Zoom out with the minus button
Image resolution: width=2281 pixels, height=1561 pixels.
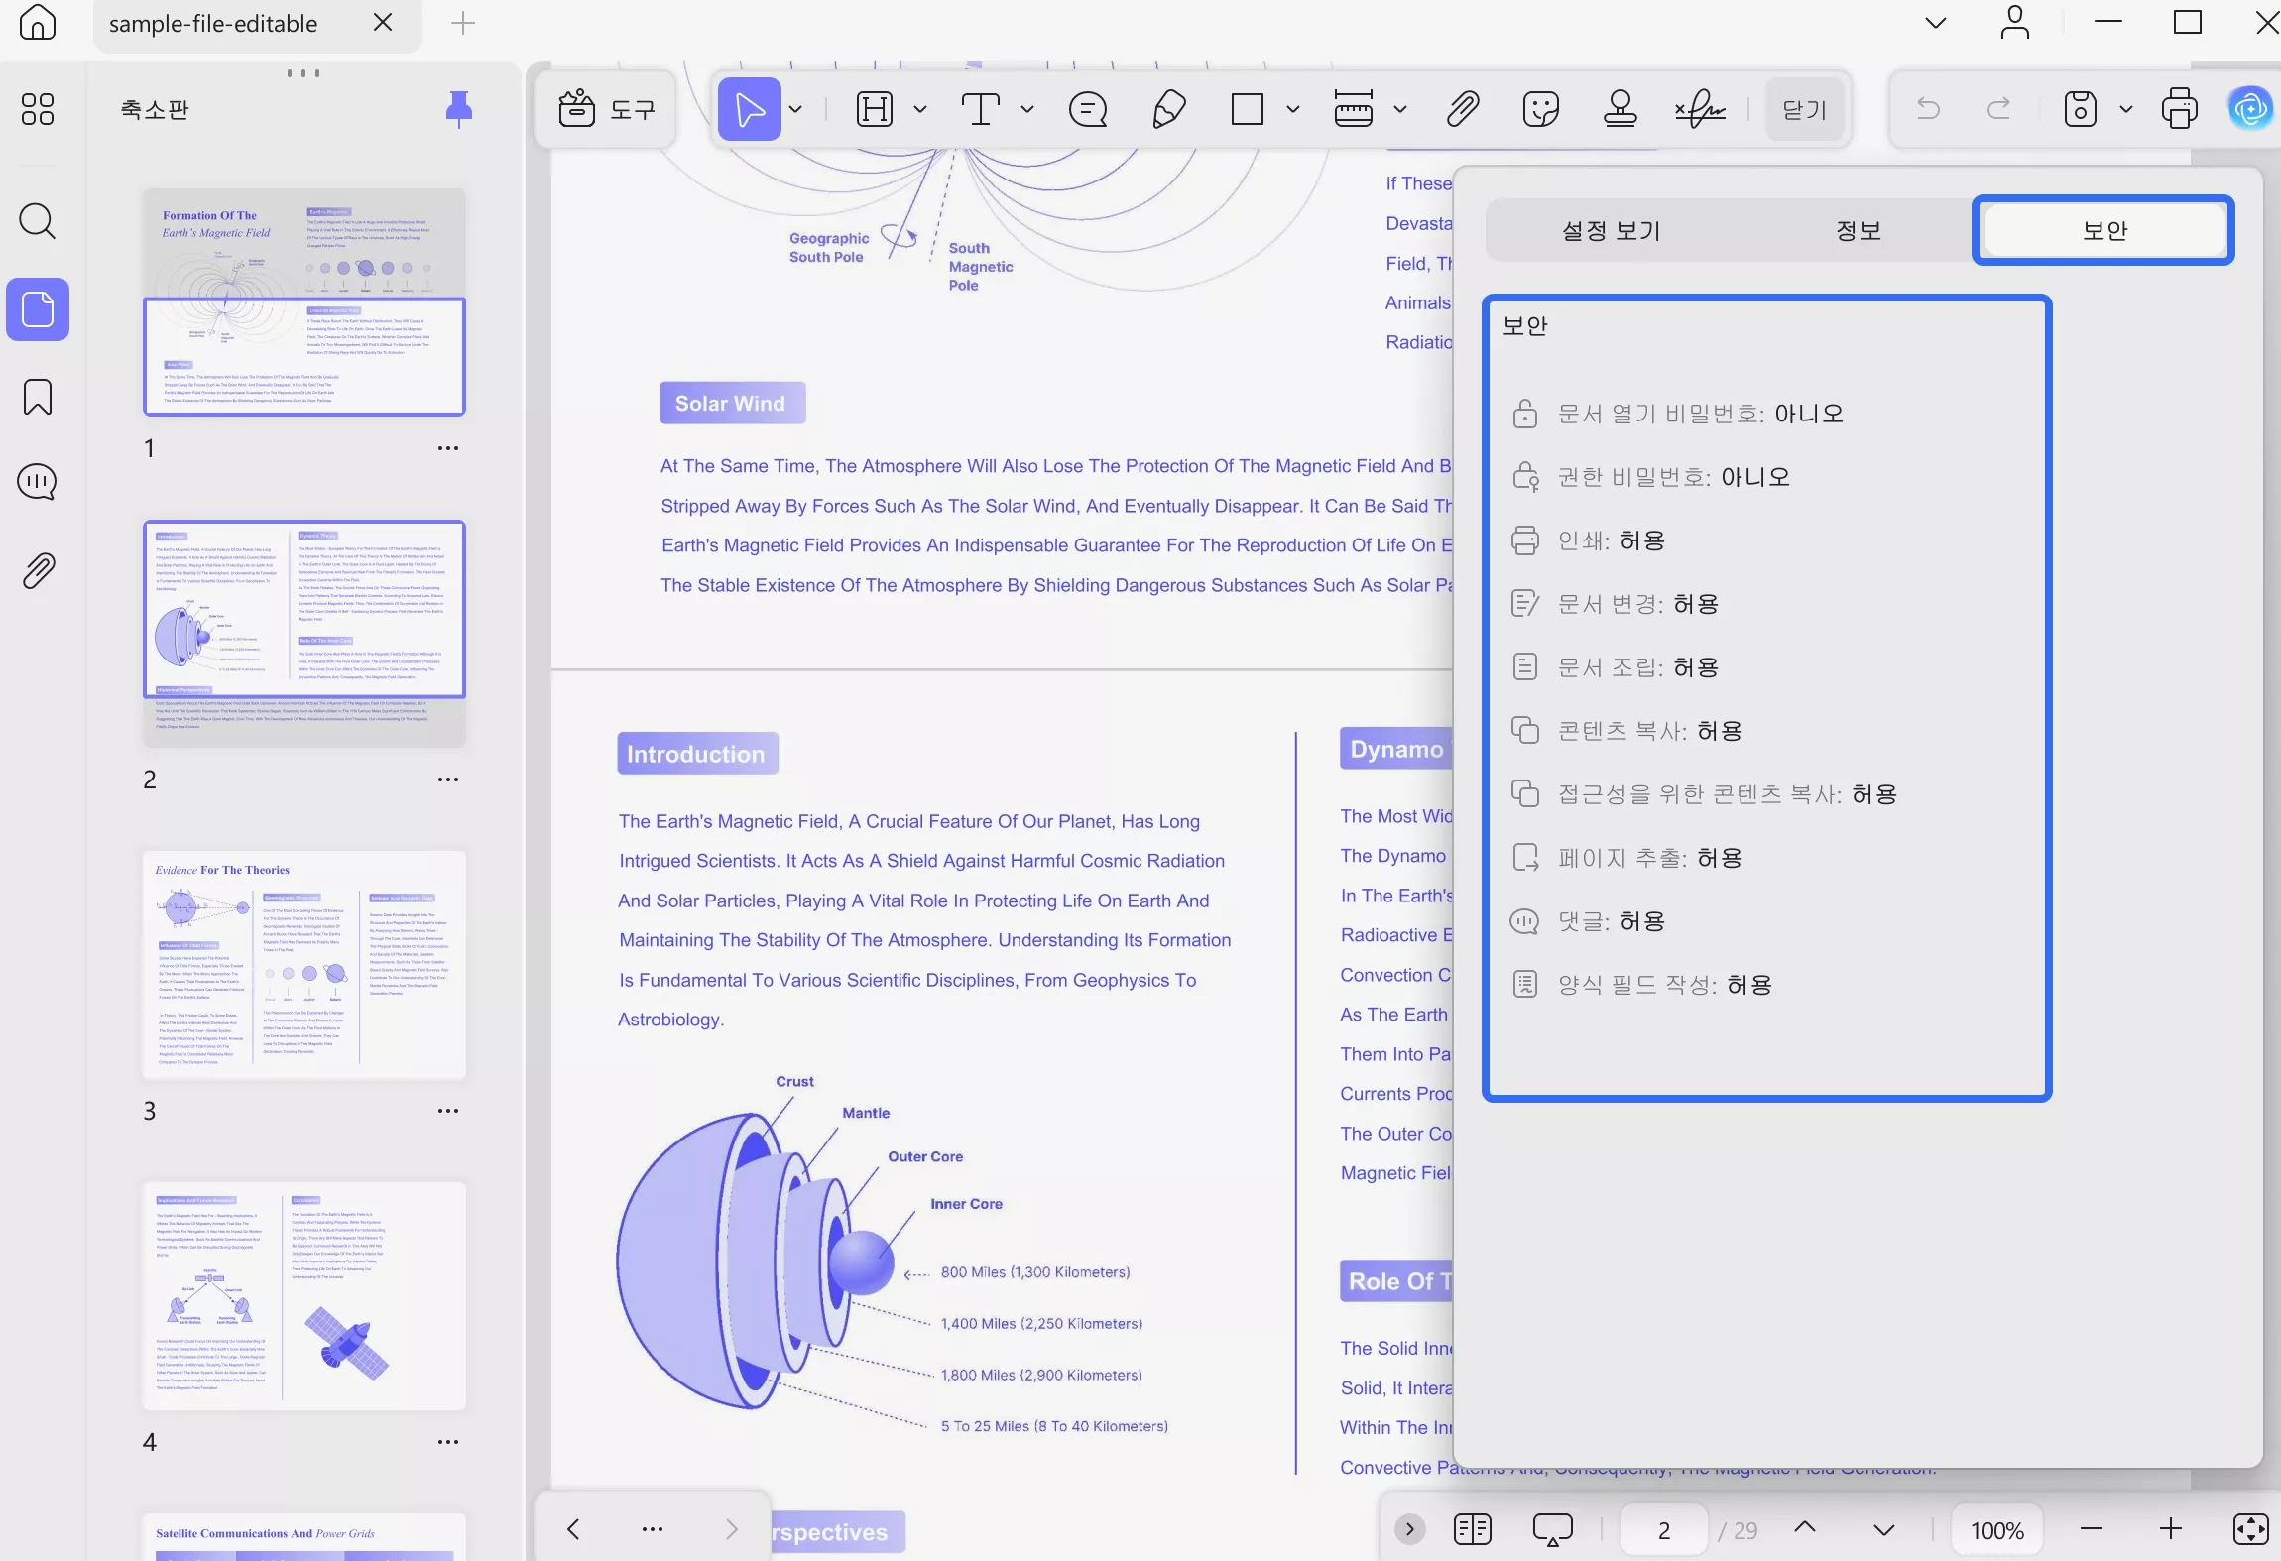pos(2092,1529)
